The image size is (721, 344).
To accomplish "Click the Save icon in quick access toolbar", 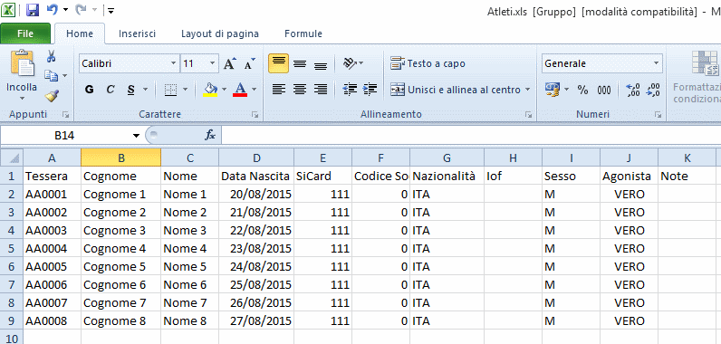I will point(32,10).
